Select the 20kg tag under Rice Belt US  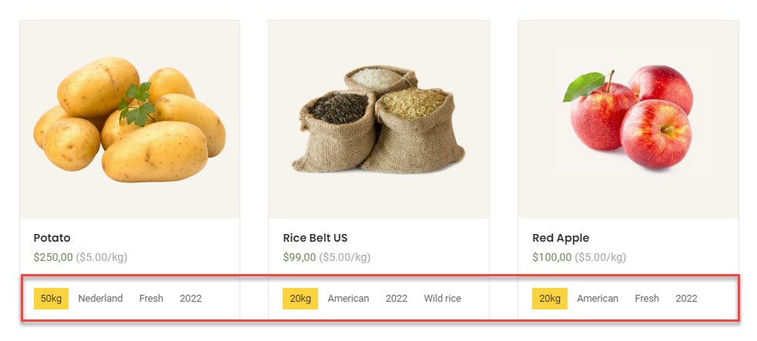pyautogui.click(x=300, y=299)
